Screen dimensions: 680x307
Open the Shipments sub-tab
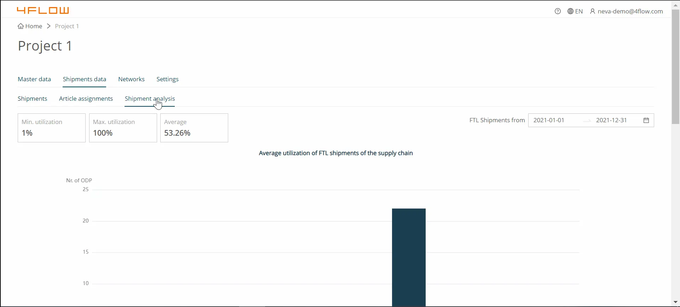point(32,99)
